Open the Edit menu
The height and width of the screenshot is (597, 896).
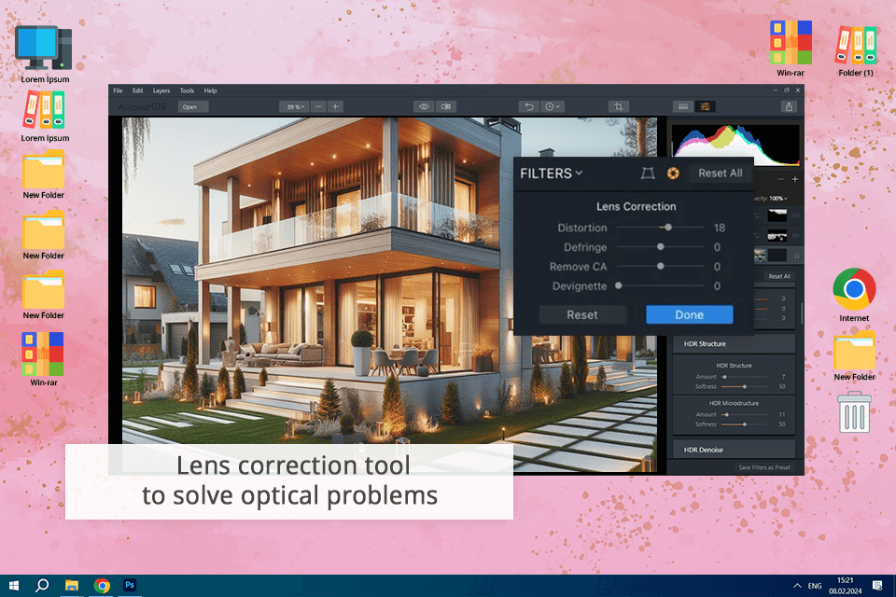point(138,90)
